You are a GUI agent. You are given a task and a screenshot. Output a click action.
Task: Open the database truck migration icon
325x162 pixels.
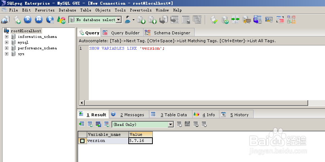click(247, 20)
